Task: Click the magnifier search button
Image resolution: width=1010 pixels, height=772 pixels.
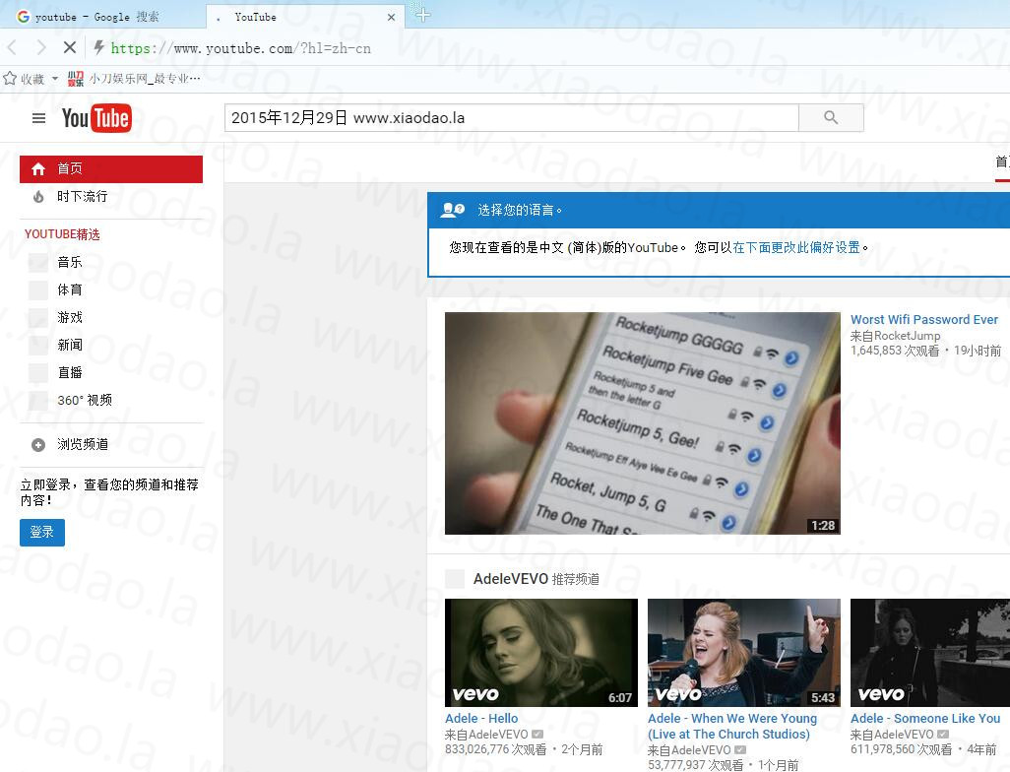Action: pyautogui.click(x=831, y=118)
